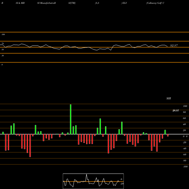Click the RSI axis label 30
Viewport: 189px width, 189px height.
point(3,56)
